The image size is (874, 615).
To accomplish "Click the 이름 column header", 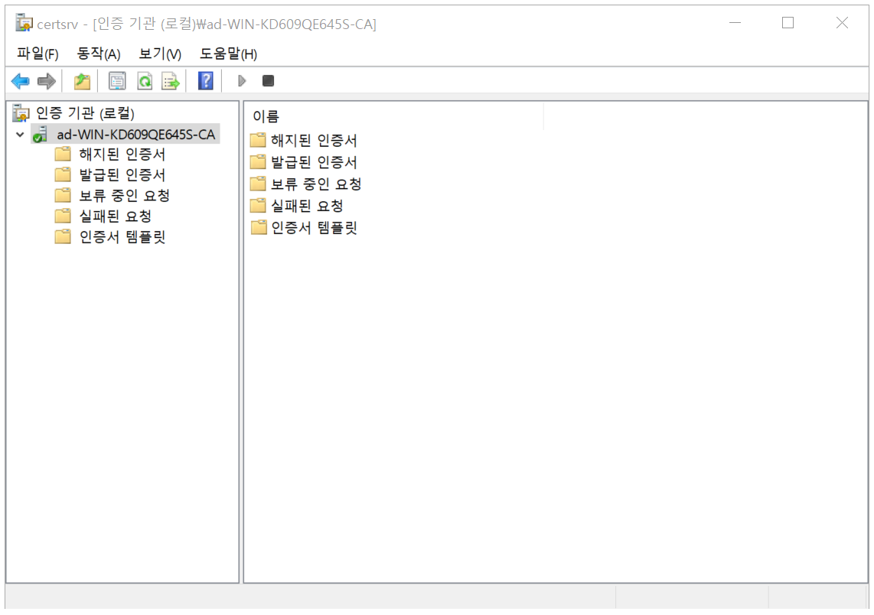I will (x=394, y=116).
